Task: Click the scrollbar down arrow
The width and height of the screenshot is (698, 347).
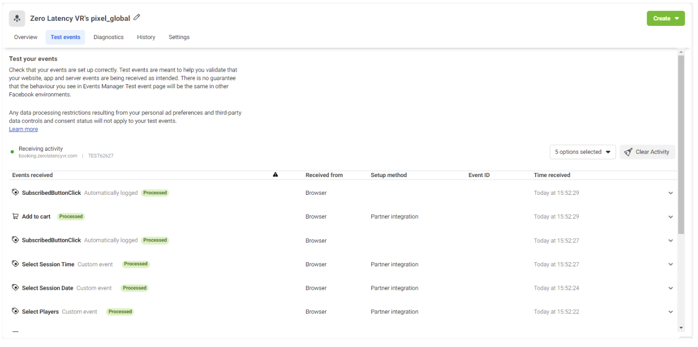Action: [x=681, y=328]
